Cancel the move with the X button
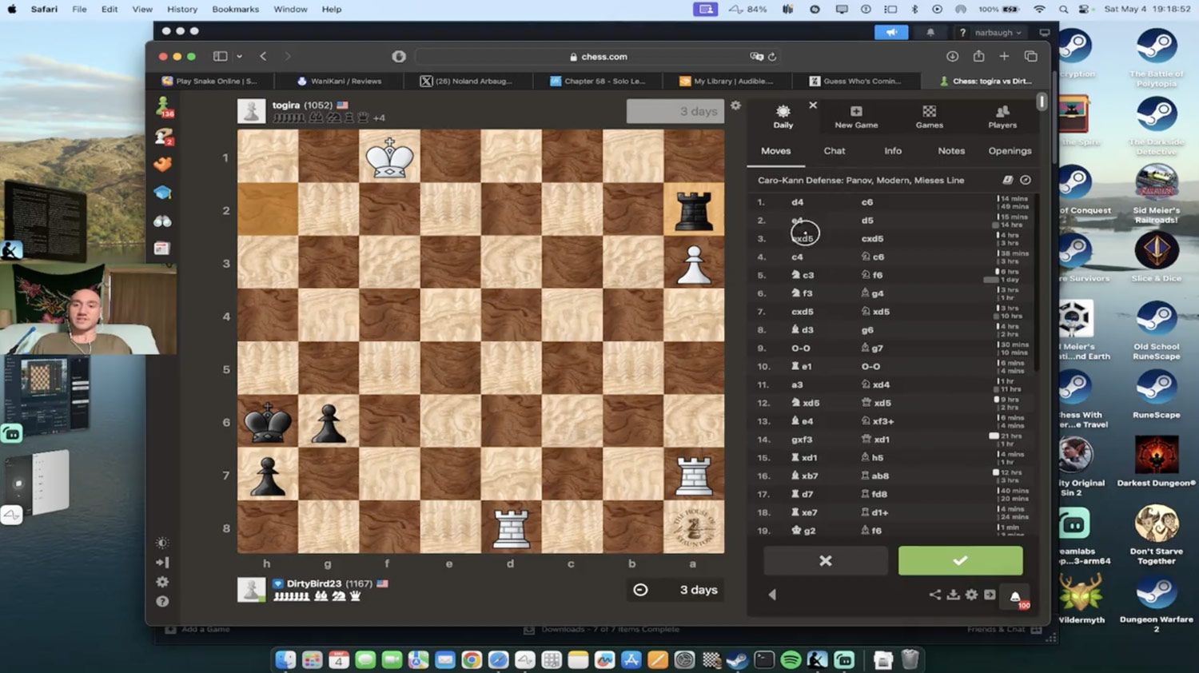Viewport: 1199px width, 673px height. pyautogui.click(x=825, y=561)
